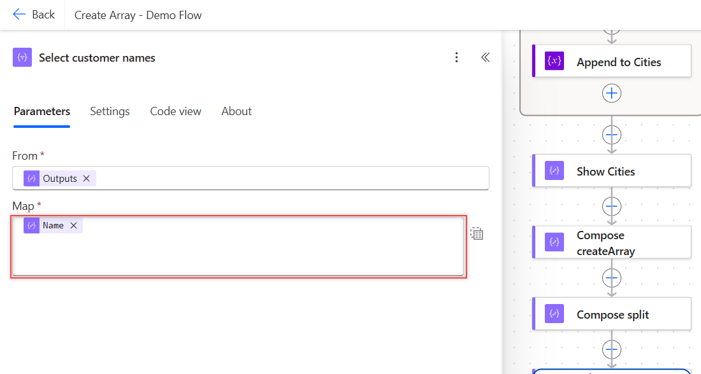Image resolution: width=701 pixels, height=374 pixels.
Task: Insert step above Show Cities
Action: click(612, 135)
